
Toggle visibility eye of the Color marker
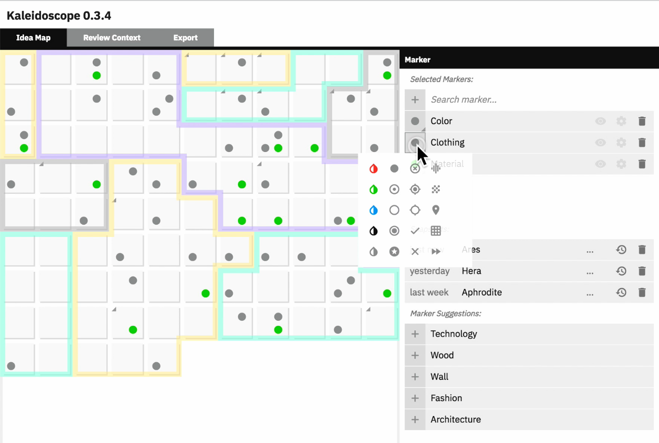coord(600,121)
